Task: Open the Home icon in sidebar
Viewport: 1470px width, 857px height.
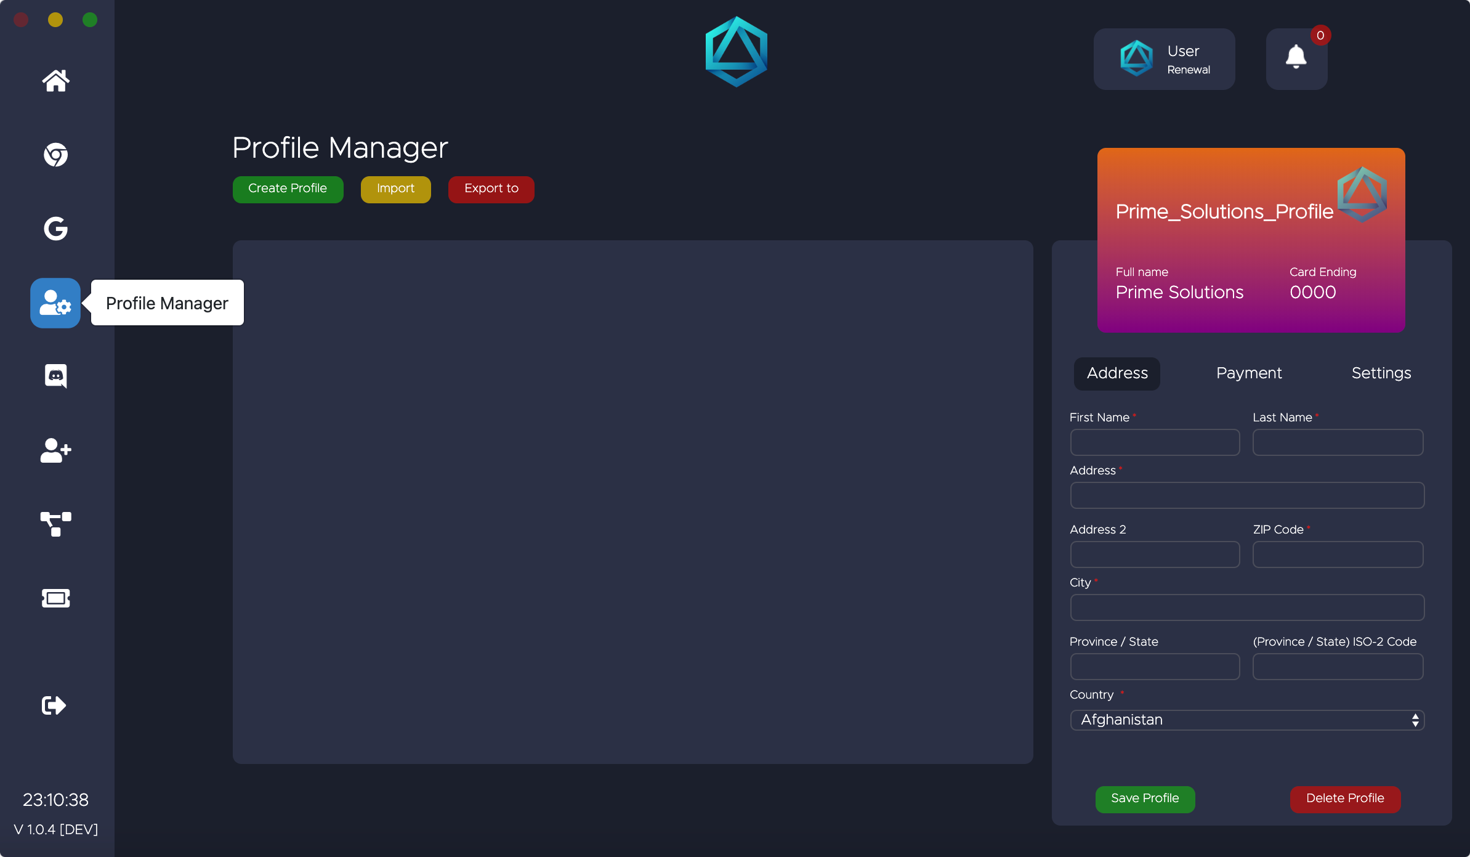Action: [x=55, y=81]
